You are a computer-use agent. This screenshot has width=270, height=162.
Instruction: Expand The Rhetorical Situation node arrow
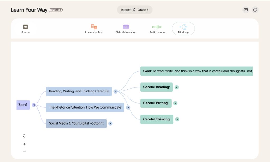[x=128, y=107]
